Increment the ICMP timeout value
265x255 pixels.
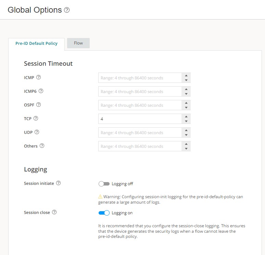(186, 75)
